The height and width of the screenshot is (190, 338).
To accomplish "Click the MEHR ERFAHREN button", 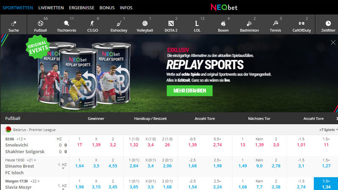I will (189, 91).
